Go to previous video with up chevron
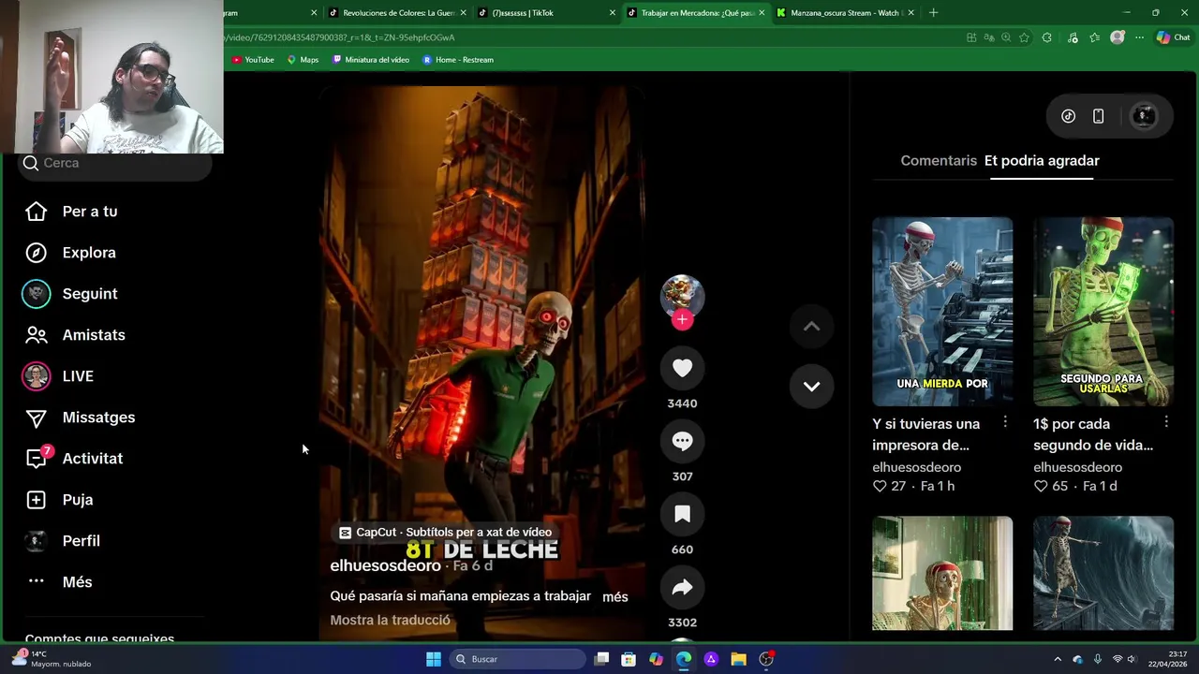The image size is (1199, 674). tap(811, 327)
